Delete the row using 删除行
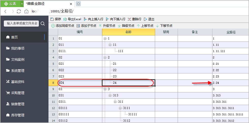The width and height of the screenshot is (249, 123). (x=135, y=19)
